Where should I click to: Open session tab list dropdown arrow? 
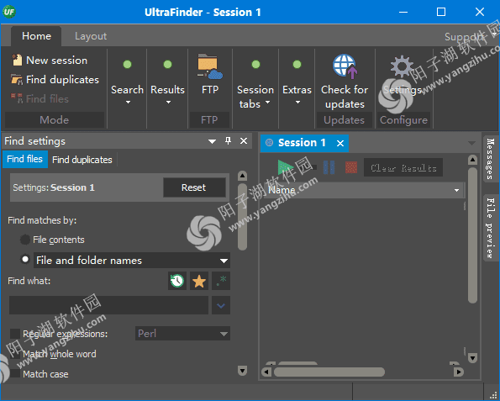point(472,143)
